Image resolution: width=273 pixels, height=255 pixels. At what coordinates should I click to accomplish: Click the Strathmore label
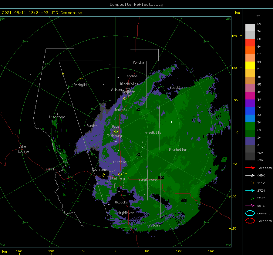coord(147,180)
